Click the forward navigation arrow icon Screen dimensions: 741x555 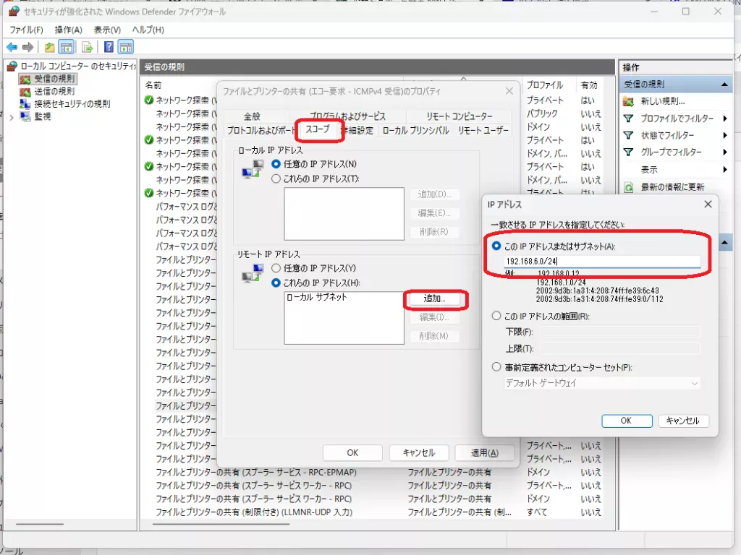(27, 46)
